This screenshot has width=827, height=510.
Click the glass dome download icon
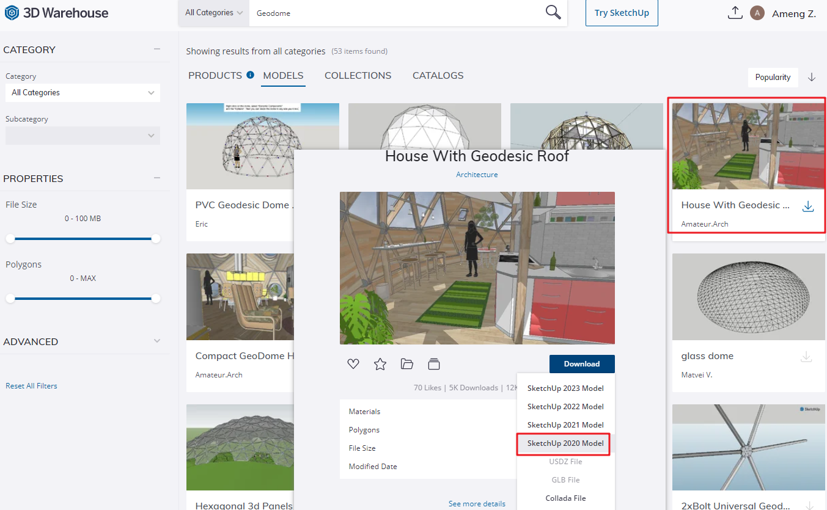[x=806, y=357]
